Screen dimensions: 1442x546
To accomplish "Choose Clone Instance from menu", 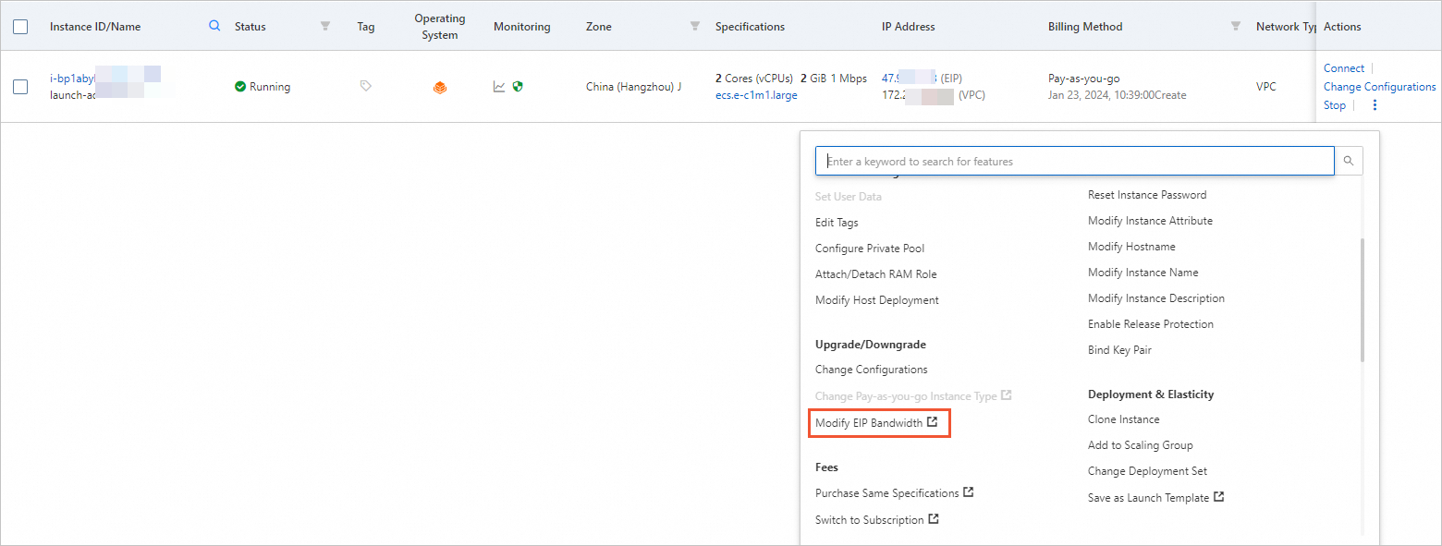I will tap(1123, 419).
